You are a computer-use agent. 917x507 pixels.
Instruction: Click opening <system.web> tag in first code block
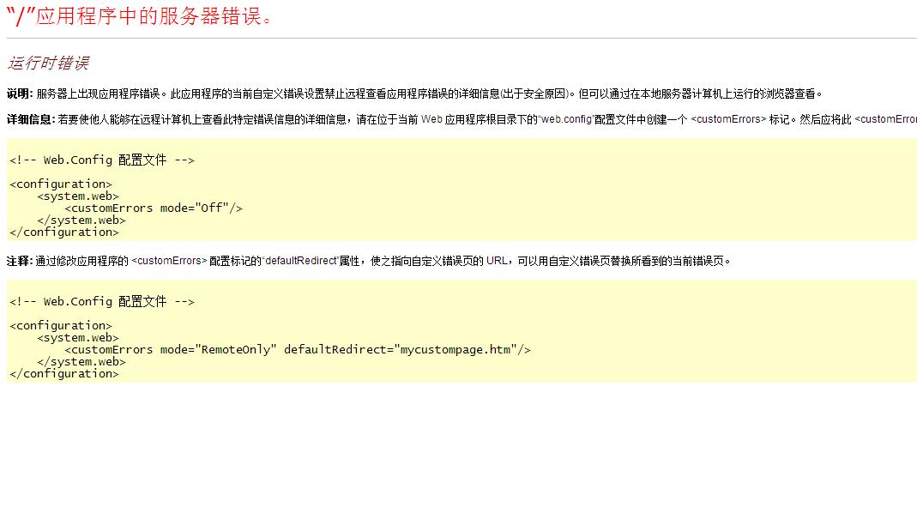(78, 196)
